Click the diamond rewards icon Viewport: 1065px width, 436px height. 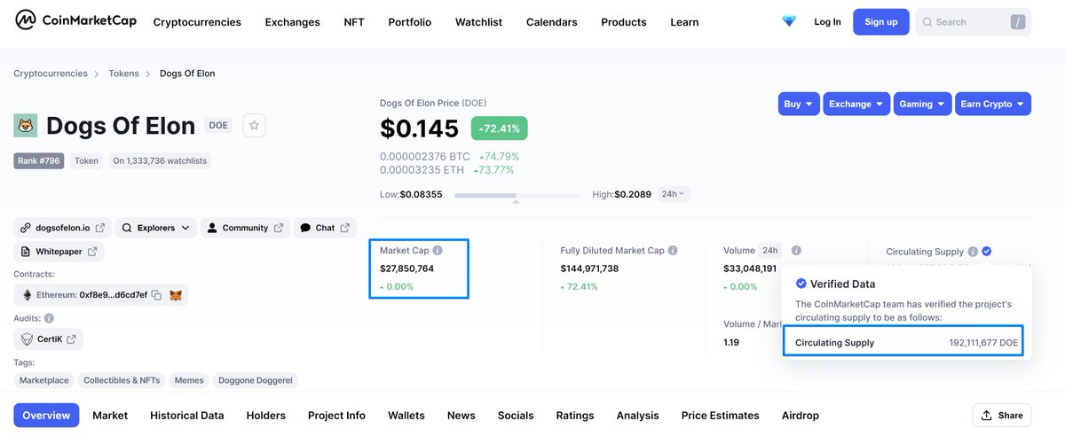coord(789,21)
